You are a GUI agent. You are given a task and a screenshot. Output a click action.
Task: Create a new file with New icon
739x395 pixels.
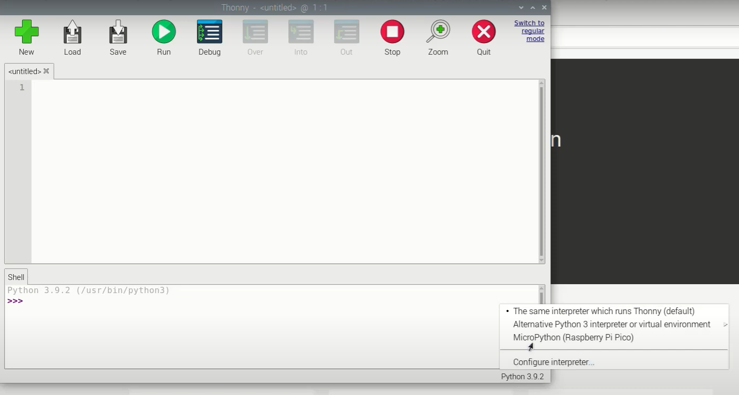click(26, 32)
